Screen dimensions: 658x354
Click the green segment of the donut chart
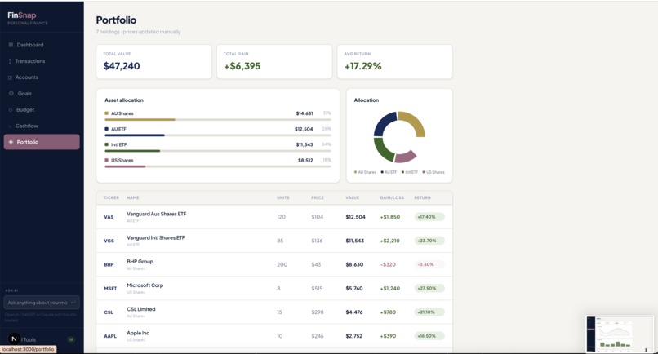[x=383, y=150]
